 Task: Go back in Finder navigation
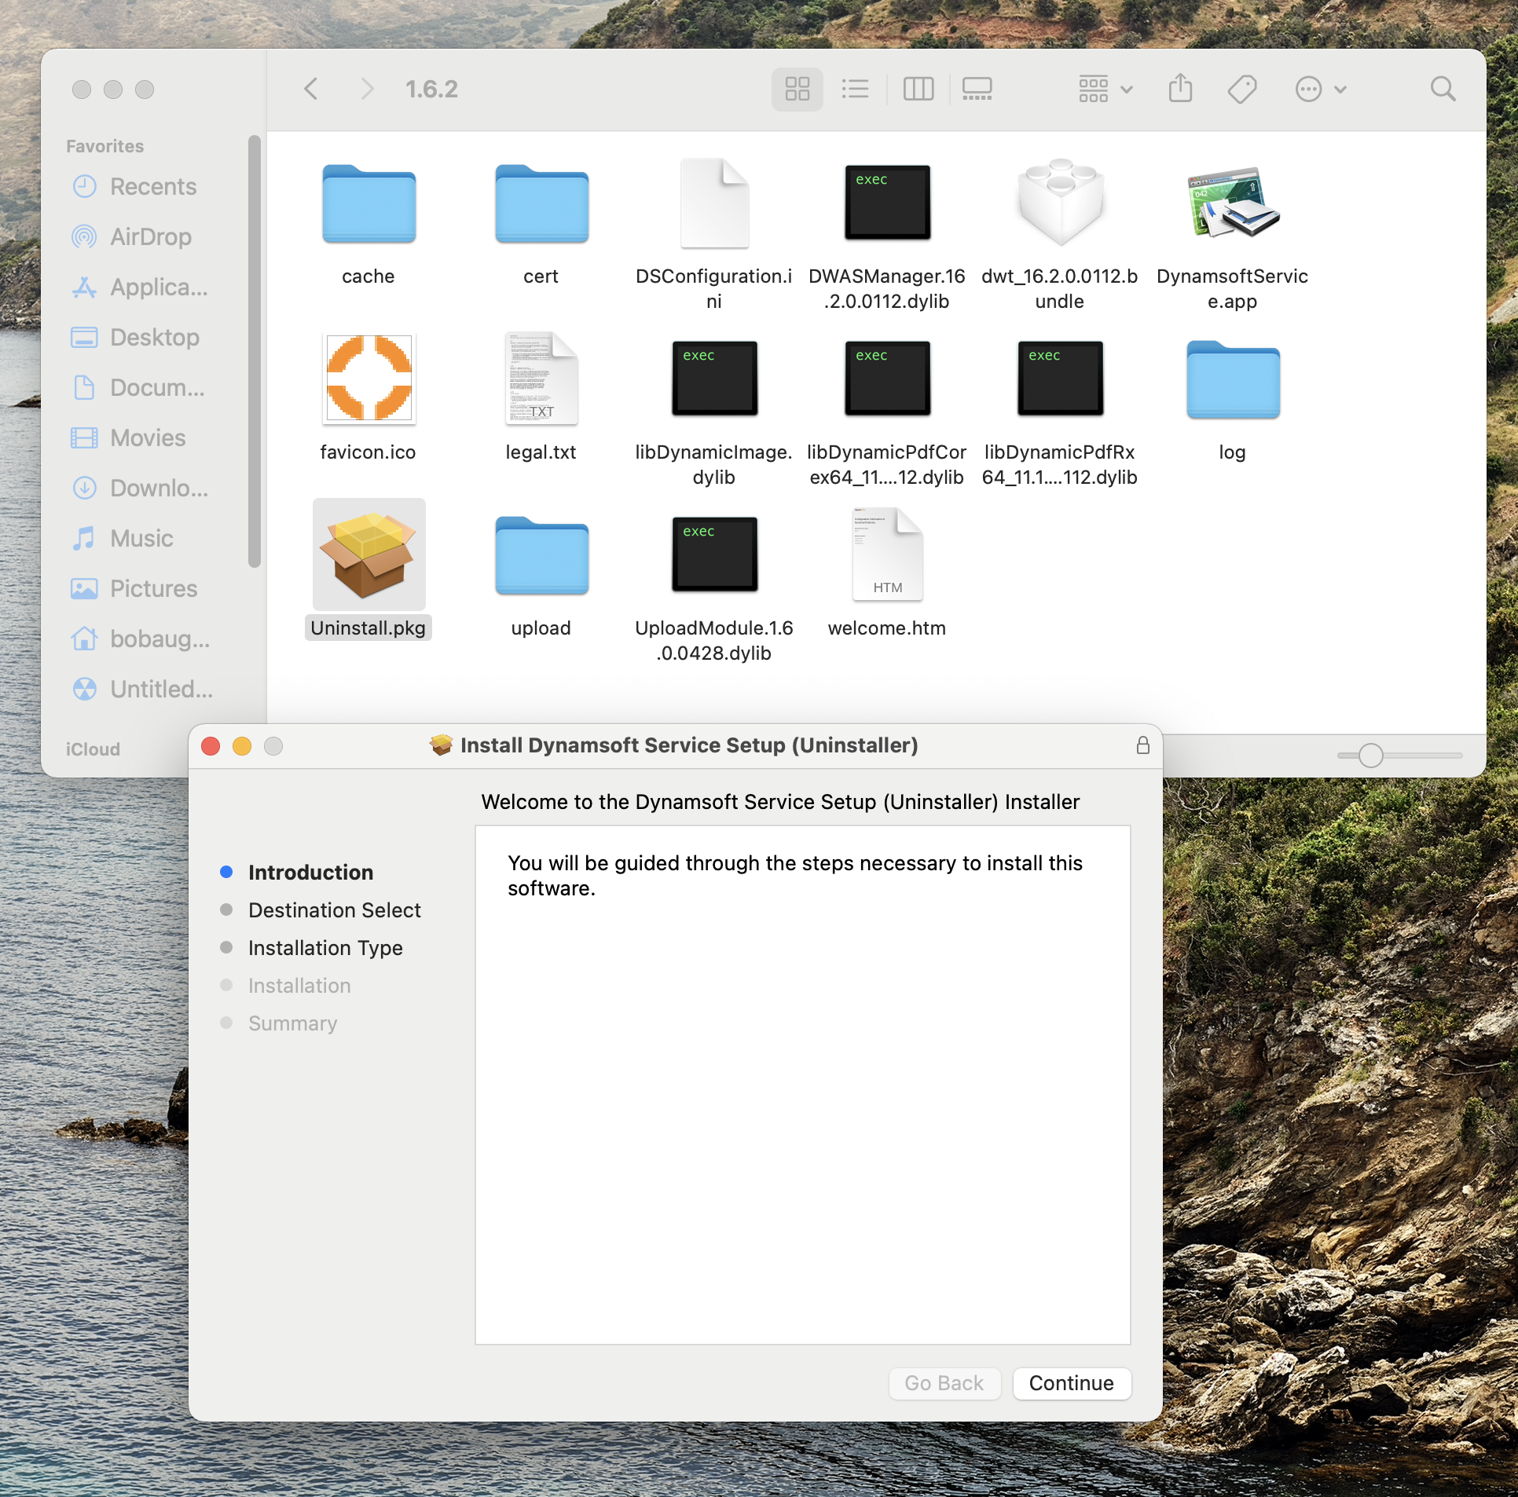click(311, 89)
